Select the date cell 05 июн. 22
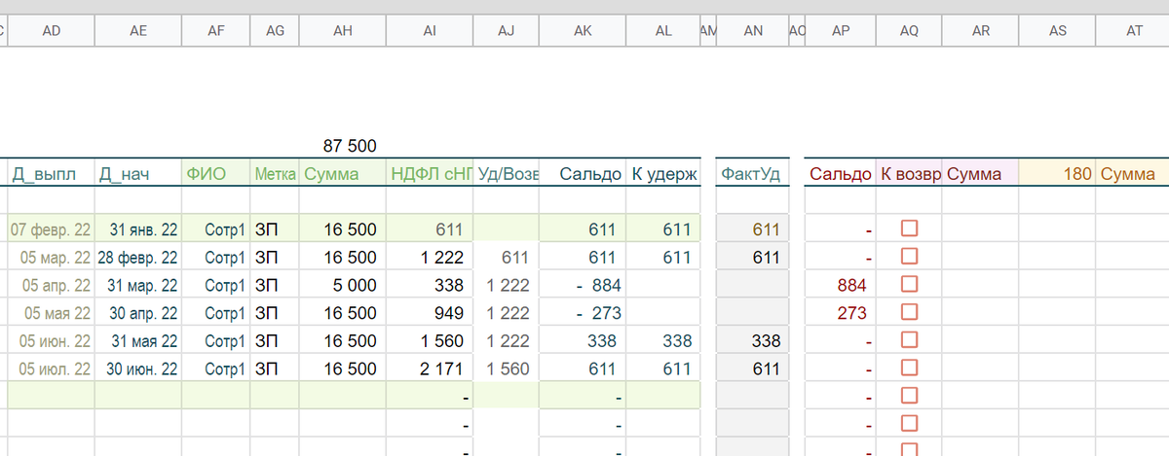The image size is (1169, 456). click(x=52, y=341)
